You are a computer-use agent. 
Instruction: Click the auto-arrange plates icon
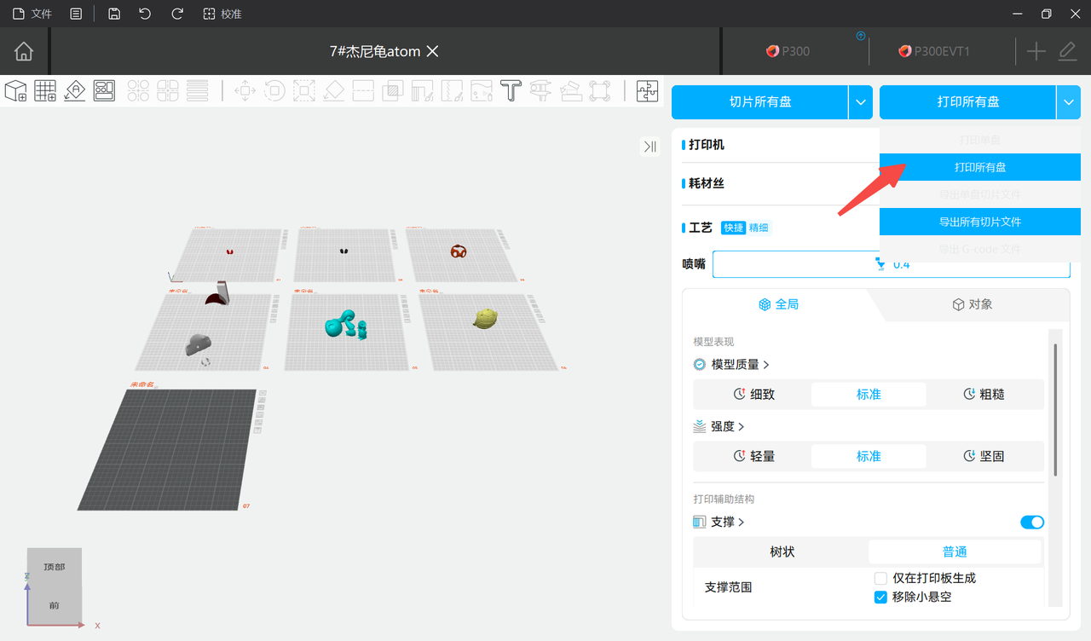(x=104, y=90)
